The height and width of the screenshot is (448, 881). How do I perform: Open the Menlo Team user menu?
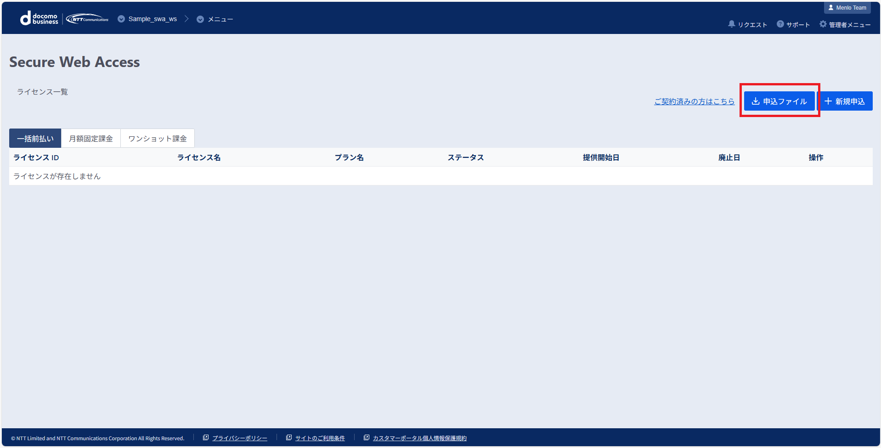tap(847, 8)
